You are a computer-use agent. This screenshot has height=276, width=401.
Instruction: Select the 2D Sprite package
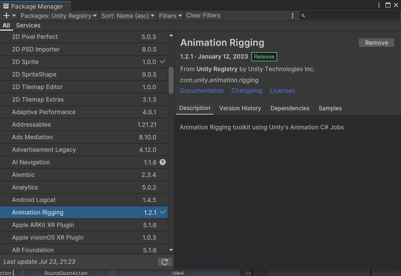pyautogui.click(x=84, y=62)
